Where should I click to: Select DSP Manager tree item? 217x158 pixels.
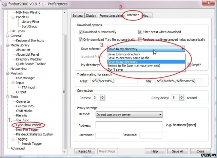(x=25, y=78)
